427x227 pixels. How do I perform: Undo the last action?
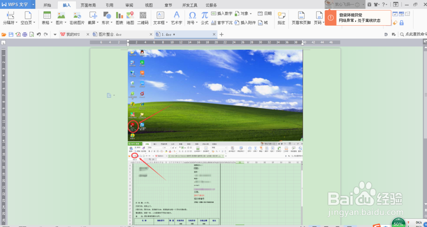(x=39, y=34)
